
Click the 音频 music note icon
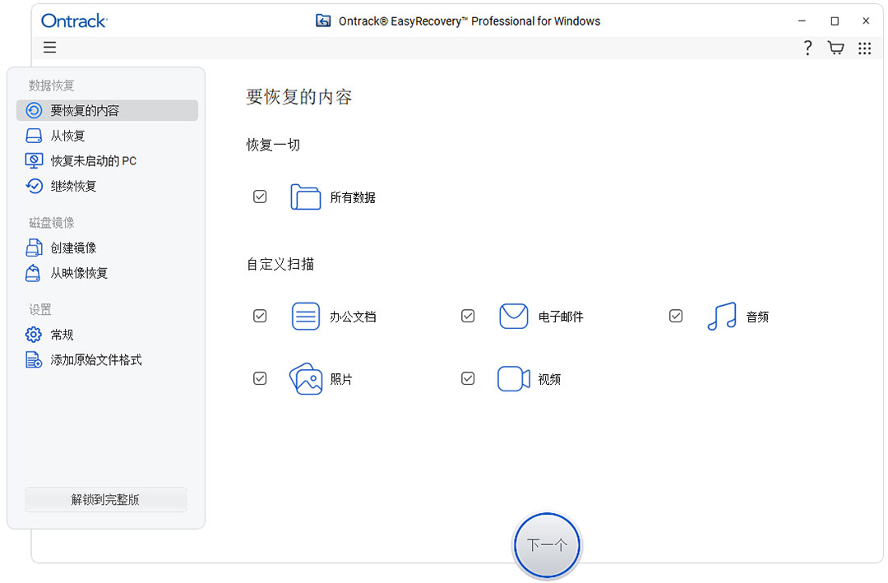(x=721, y=316)
